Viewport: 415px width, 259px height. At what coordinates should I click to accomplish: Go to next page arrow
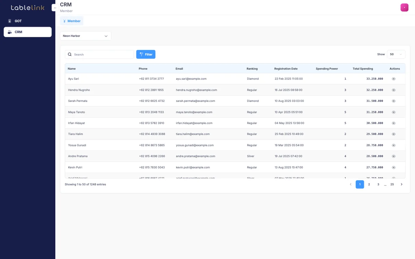pyautogui.click(x=402, y=184)
